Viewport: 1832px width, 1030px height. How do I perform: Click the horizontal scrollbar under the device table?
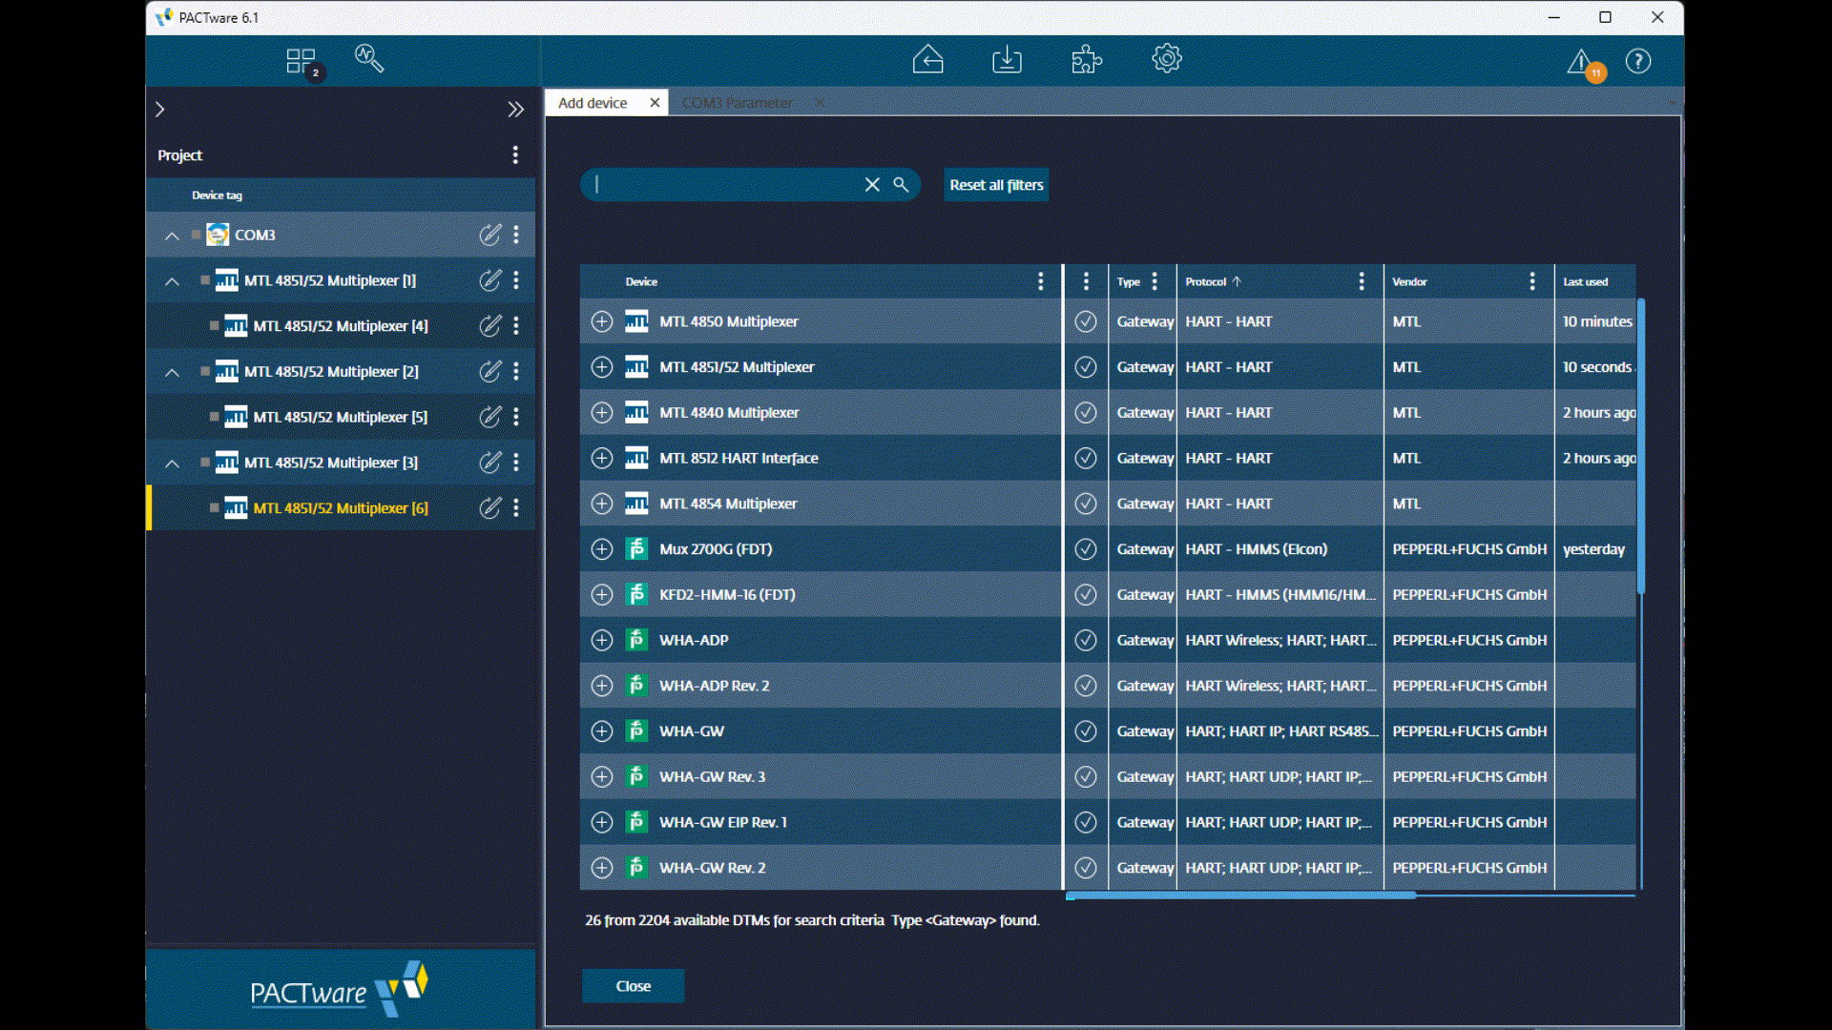pos(1240,896)
